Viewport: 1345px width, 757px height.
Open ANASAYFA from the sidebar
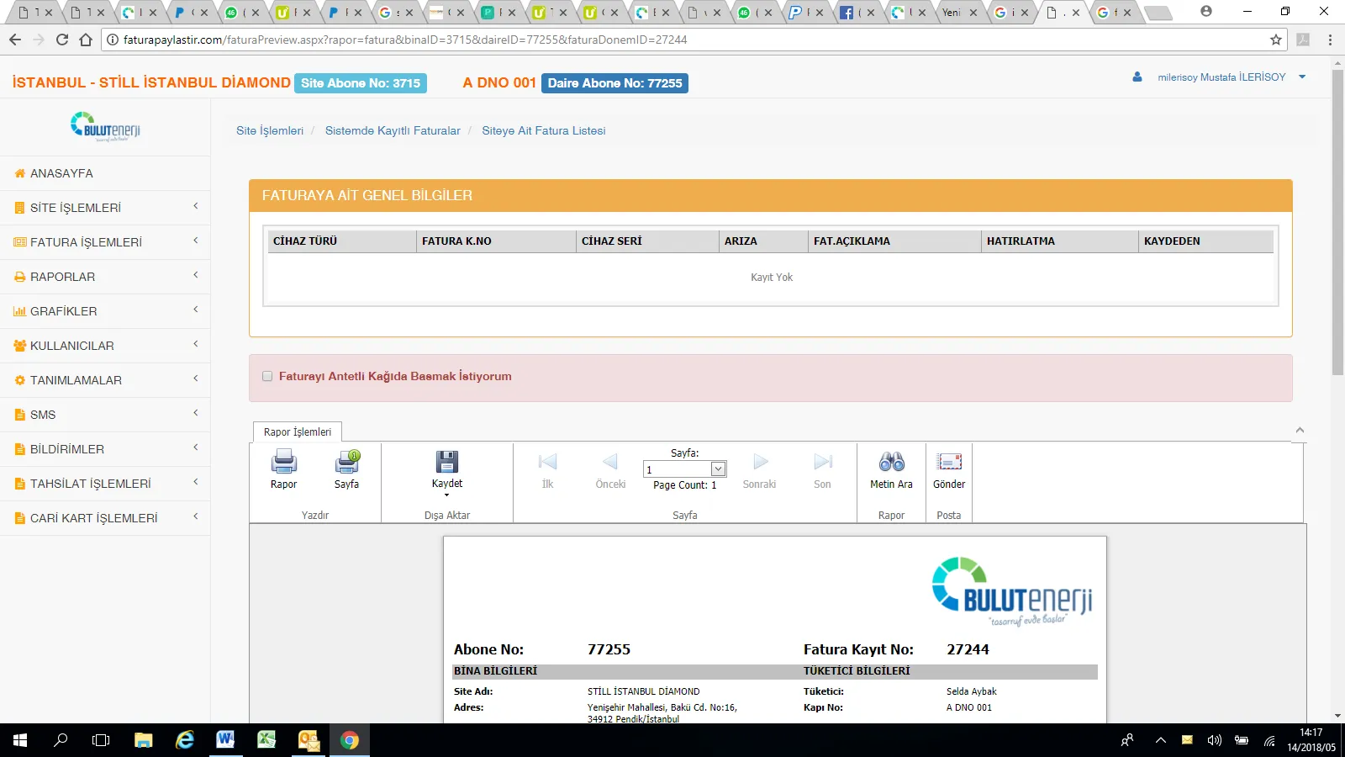[61, 173]
